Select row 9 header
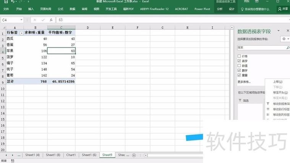Image resolution: width=290 pixels, height=163 pixels. coord(3,82)
